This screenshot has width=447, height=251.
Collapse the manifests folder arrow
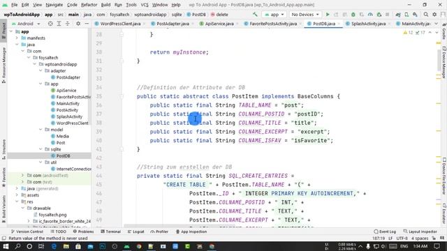(x=17, y=38)
